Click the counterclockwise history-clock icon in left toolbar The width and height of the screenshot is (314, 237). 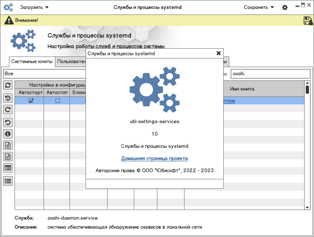[8, 98]
